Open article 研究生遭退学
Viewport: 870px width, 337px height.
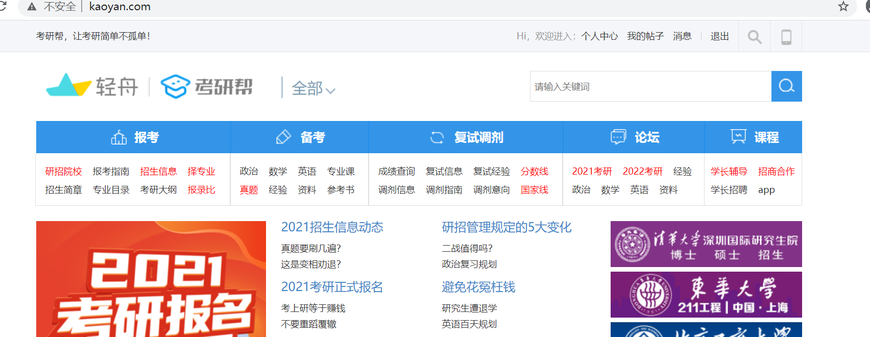[x=469, y=308]
